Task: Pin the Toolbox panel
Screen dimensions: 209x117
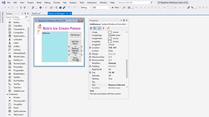Action: (25, 14)
